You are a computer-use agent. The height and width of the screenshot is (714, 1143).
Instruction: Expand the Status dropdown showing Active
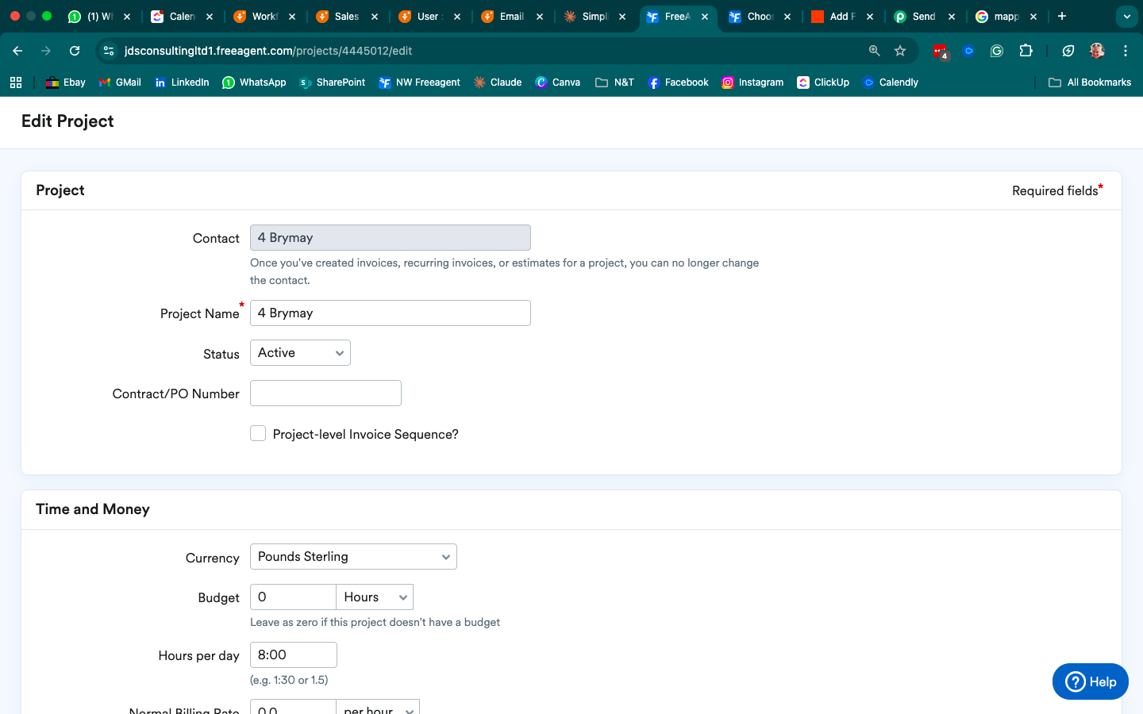300,353
